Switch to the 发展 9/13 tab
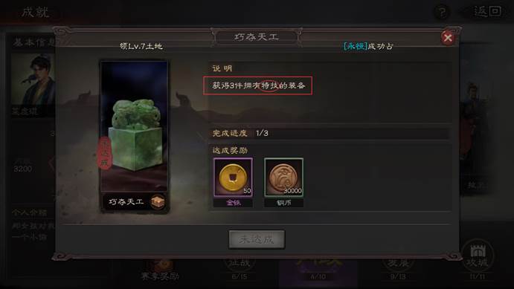This screenshot has width=514, height=289. coord(398,270)
